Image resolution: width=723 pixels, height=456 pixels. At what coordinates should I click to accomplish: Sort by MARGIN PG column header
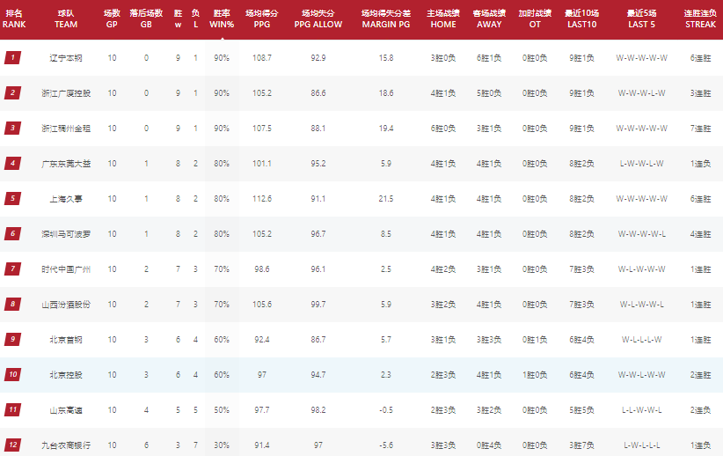(386, 18)
